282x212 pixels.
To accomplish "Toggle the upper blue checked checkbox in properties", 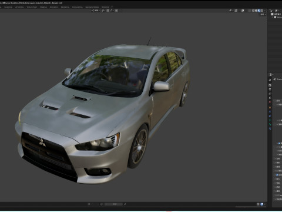I will (x=279, y=143).
